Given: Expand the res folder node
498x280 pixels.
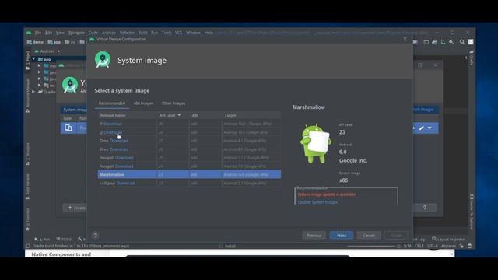Looking at the screenshot, I should click(x=40, y=85).
